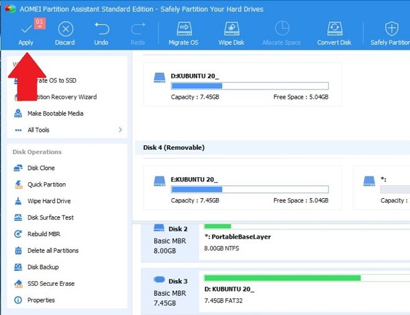
Task: Click the D:KUBUNTU 20_ usage bar
Action: [x=250, y=86]
